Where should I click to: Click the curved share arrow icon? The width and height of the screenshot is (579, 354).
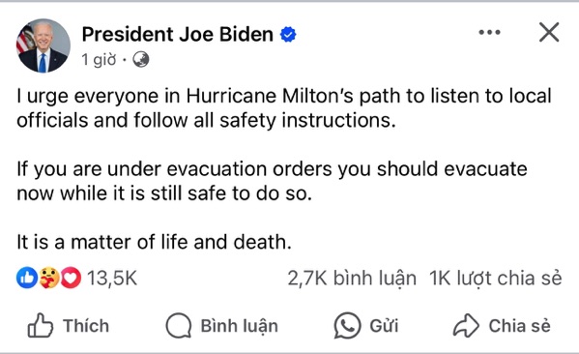466,326
